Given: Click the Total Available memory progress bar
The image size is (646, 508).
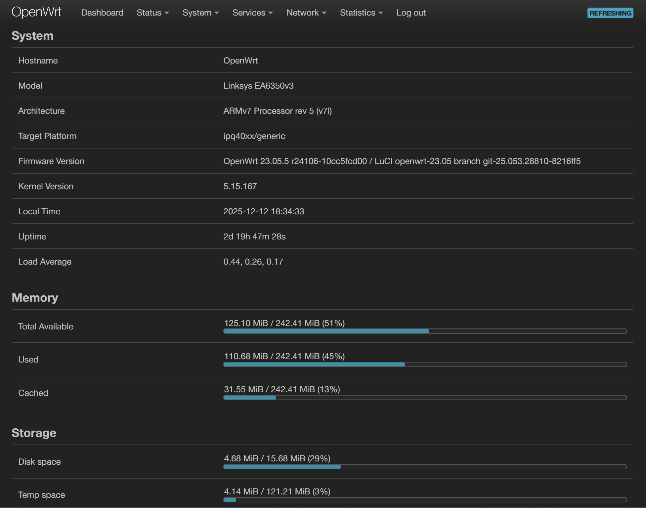Looking at the screenshot, I should 425,331.
